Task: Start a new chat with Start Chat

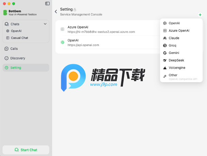Action: [26, 150]
